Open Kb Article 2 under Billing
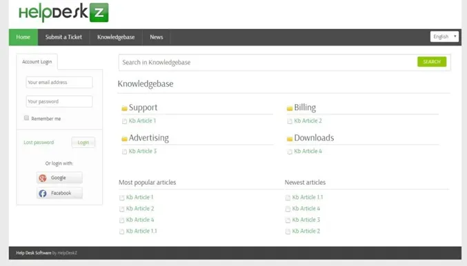 (x=308, y=121)
